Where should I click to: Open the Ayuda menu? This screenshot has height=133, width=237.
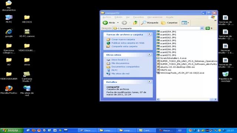pyautogui.click(x=170, y=17)
